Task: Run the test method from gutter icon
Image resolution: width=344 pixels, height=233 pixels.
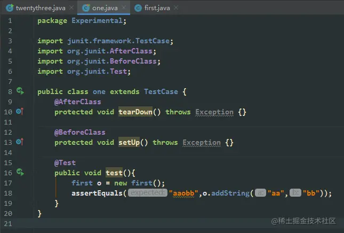Action: click(x=20, y=172)
